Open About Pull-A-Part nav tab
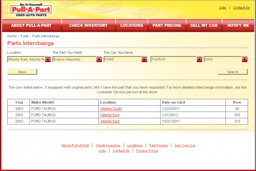256x171 pixels. tap(32, 26)
